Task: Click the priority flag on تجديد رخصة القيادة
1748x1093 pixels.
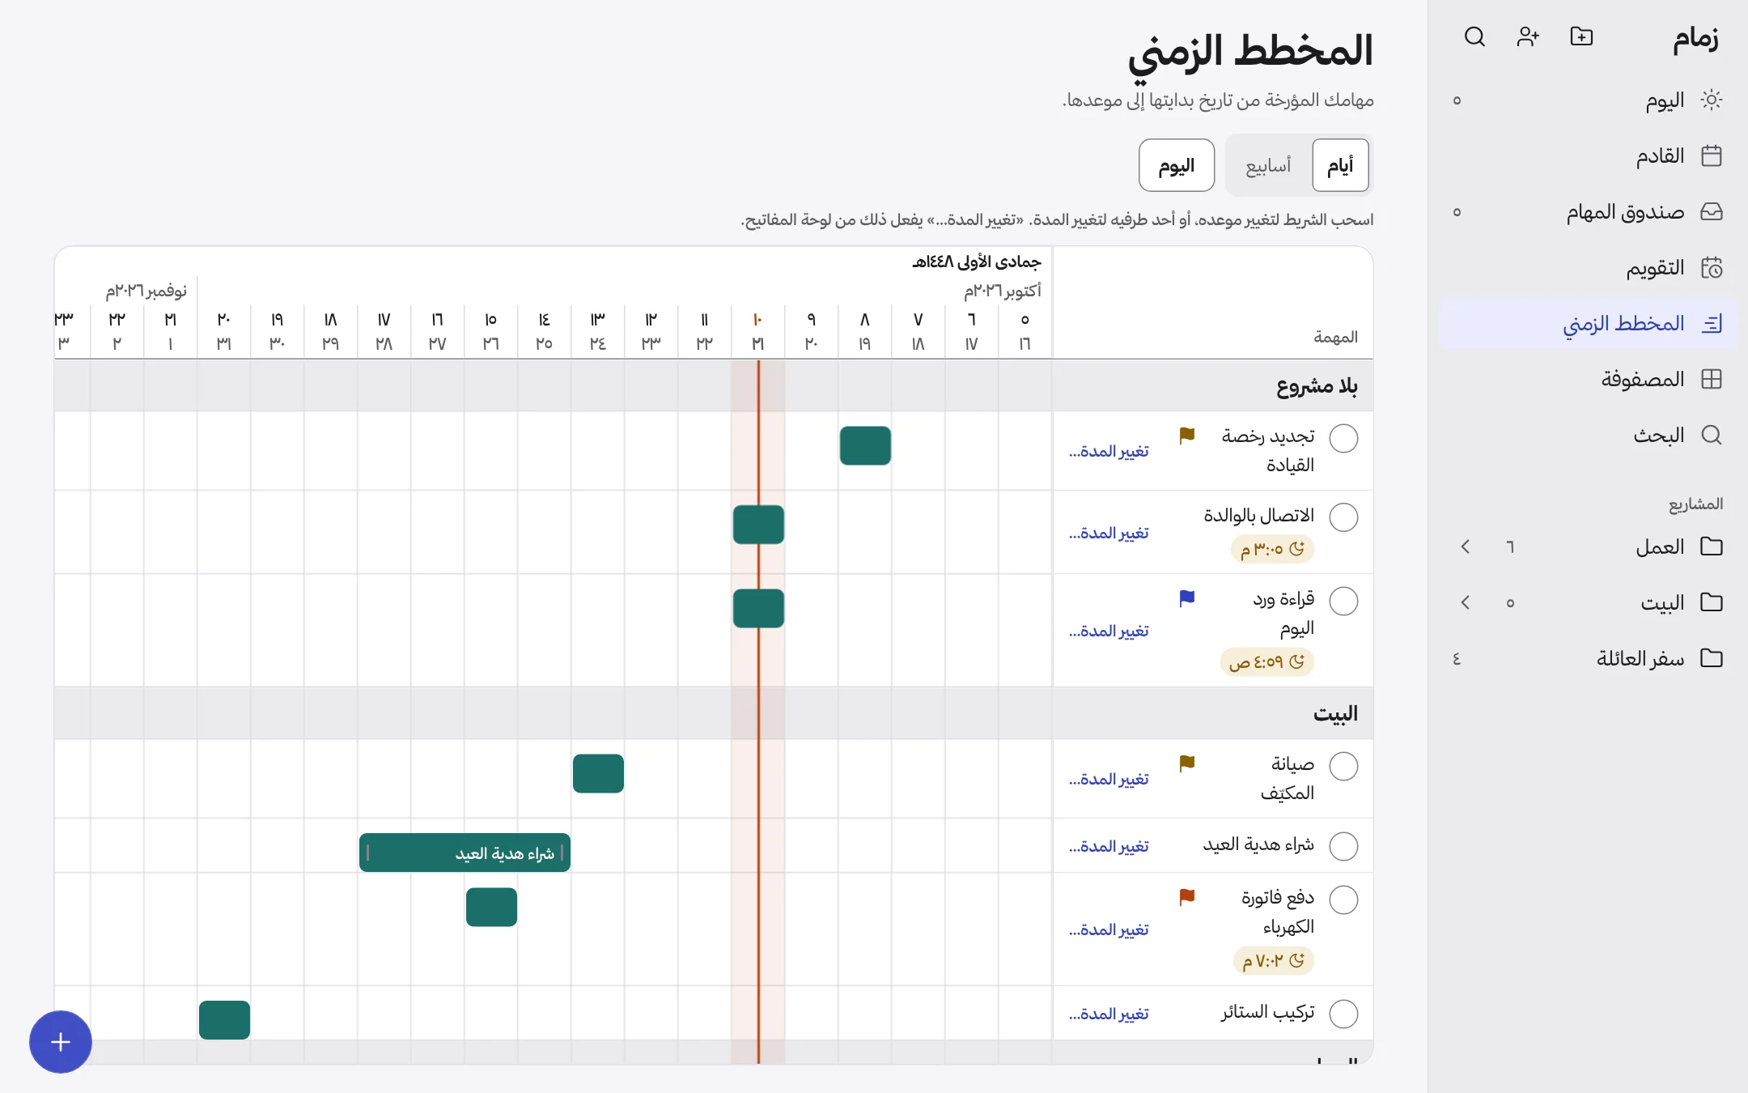Action: pos(1187,436)
